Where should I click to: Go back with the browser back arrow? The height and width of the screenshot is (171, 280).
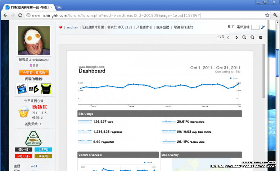click(5, 15)
